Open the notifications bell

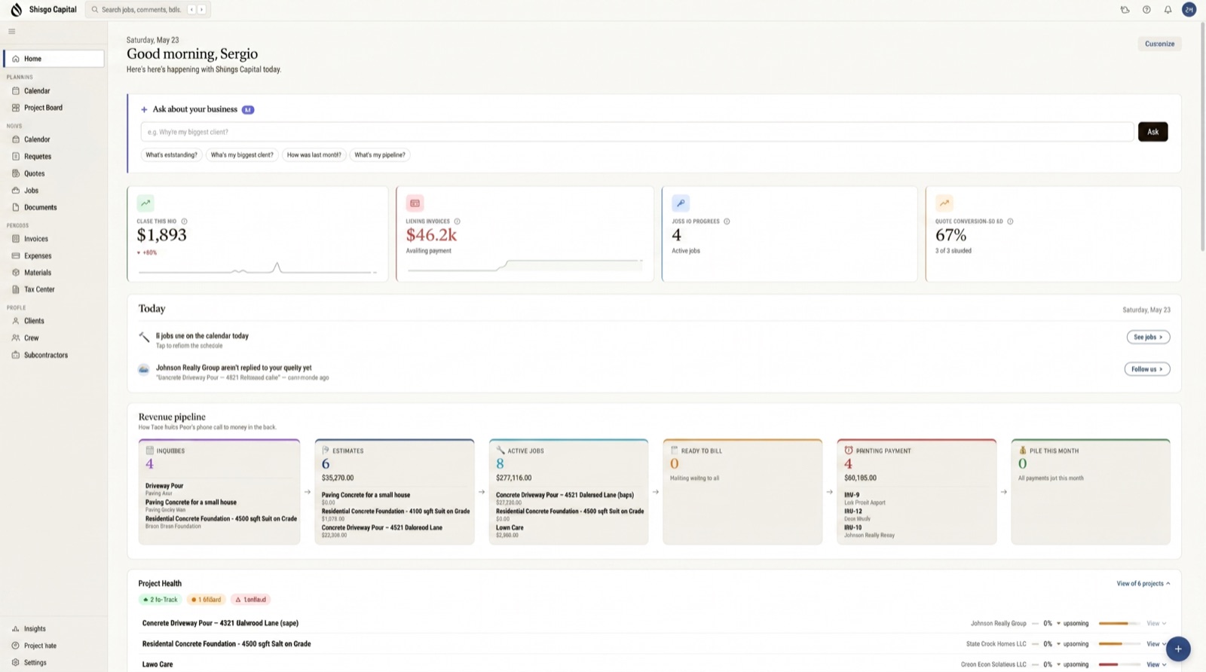coord(1168,10)
